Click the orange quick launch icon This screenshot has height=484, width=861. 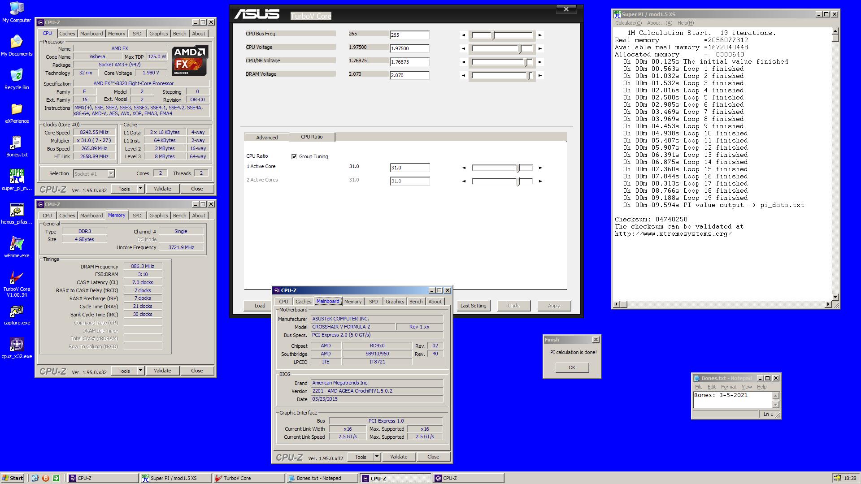pyautogui.click(x=45, y=478)
